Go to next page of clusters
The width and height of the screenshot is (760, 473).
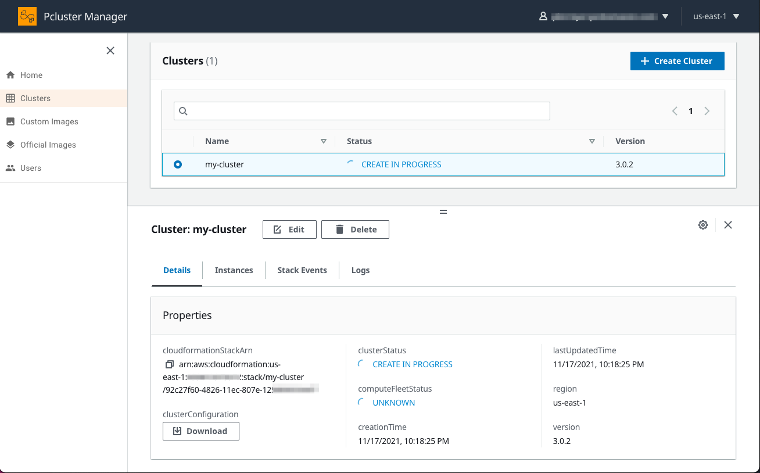click(x=707, y=111)
